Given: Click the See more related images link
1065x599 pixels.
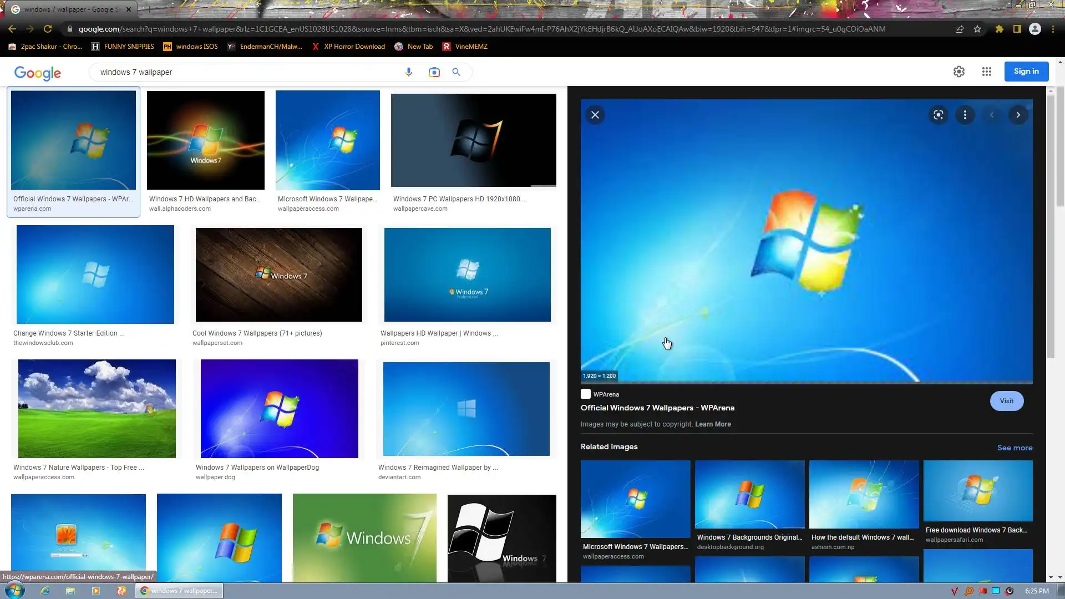Looking at the screenshot, I should tap(1015, 448).
